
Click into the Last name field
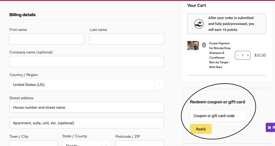[127, 39]
